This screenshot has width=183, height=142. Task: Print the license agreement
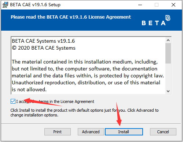(x=58, y=132)
